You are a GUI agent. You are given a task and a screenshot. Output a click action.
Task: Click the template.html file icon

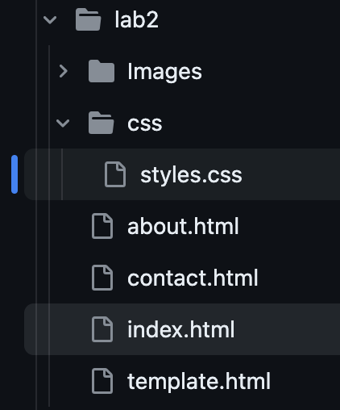click(102, 381)
